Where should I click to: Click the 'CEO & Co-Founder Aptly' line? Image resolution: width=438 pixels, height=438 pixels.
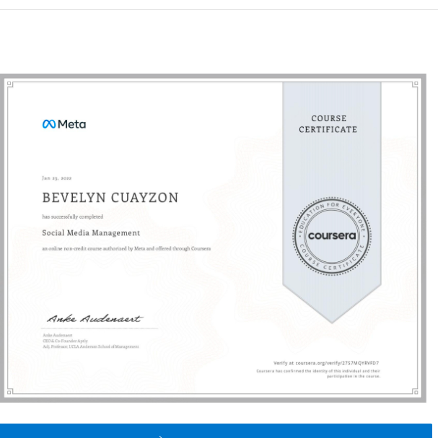click(65, 341)
